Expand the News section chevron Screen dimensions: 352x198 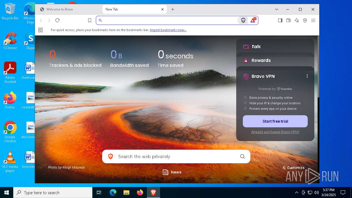pos(187,172)
